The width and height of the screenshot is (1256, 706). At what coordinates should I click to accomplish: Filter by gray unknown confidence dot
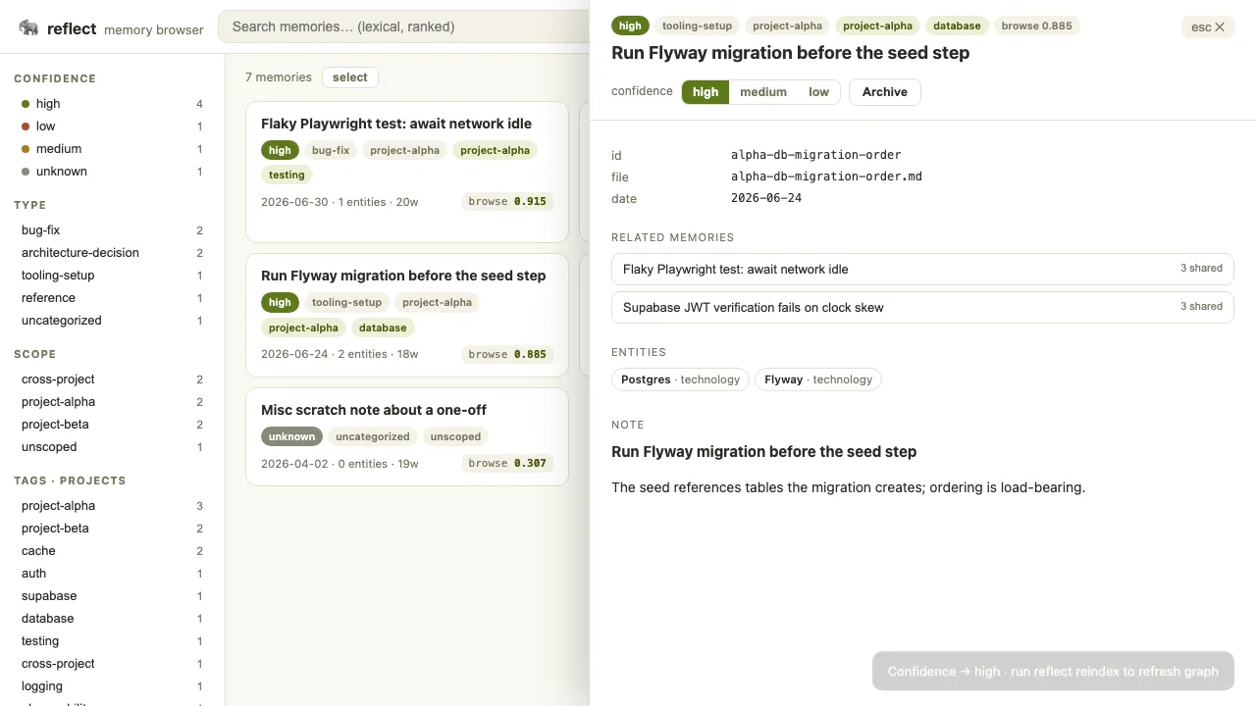tap(26, 172)
